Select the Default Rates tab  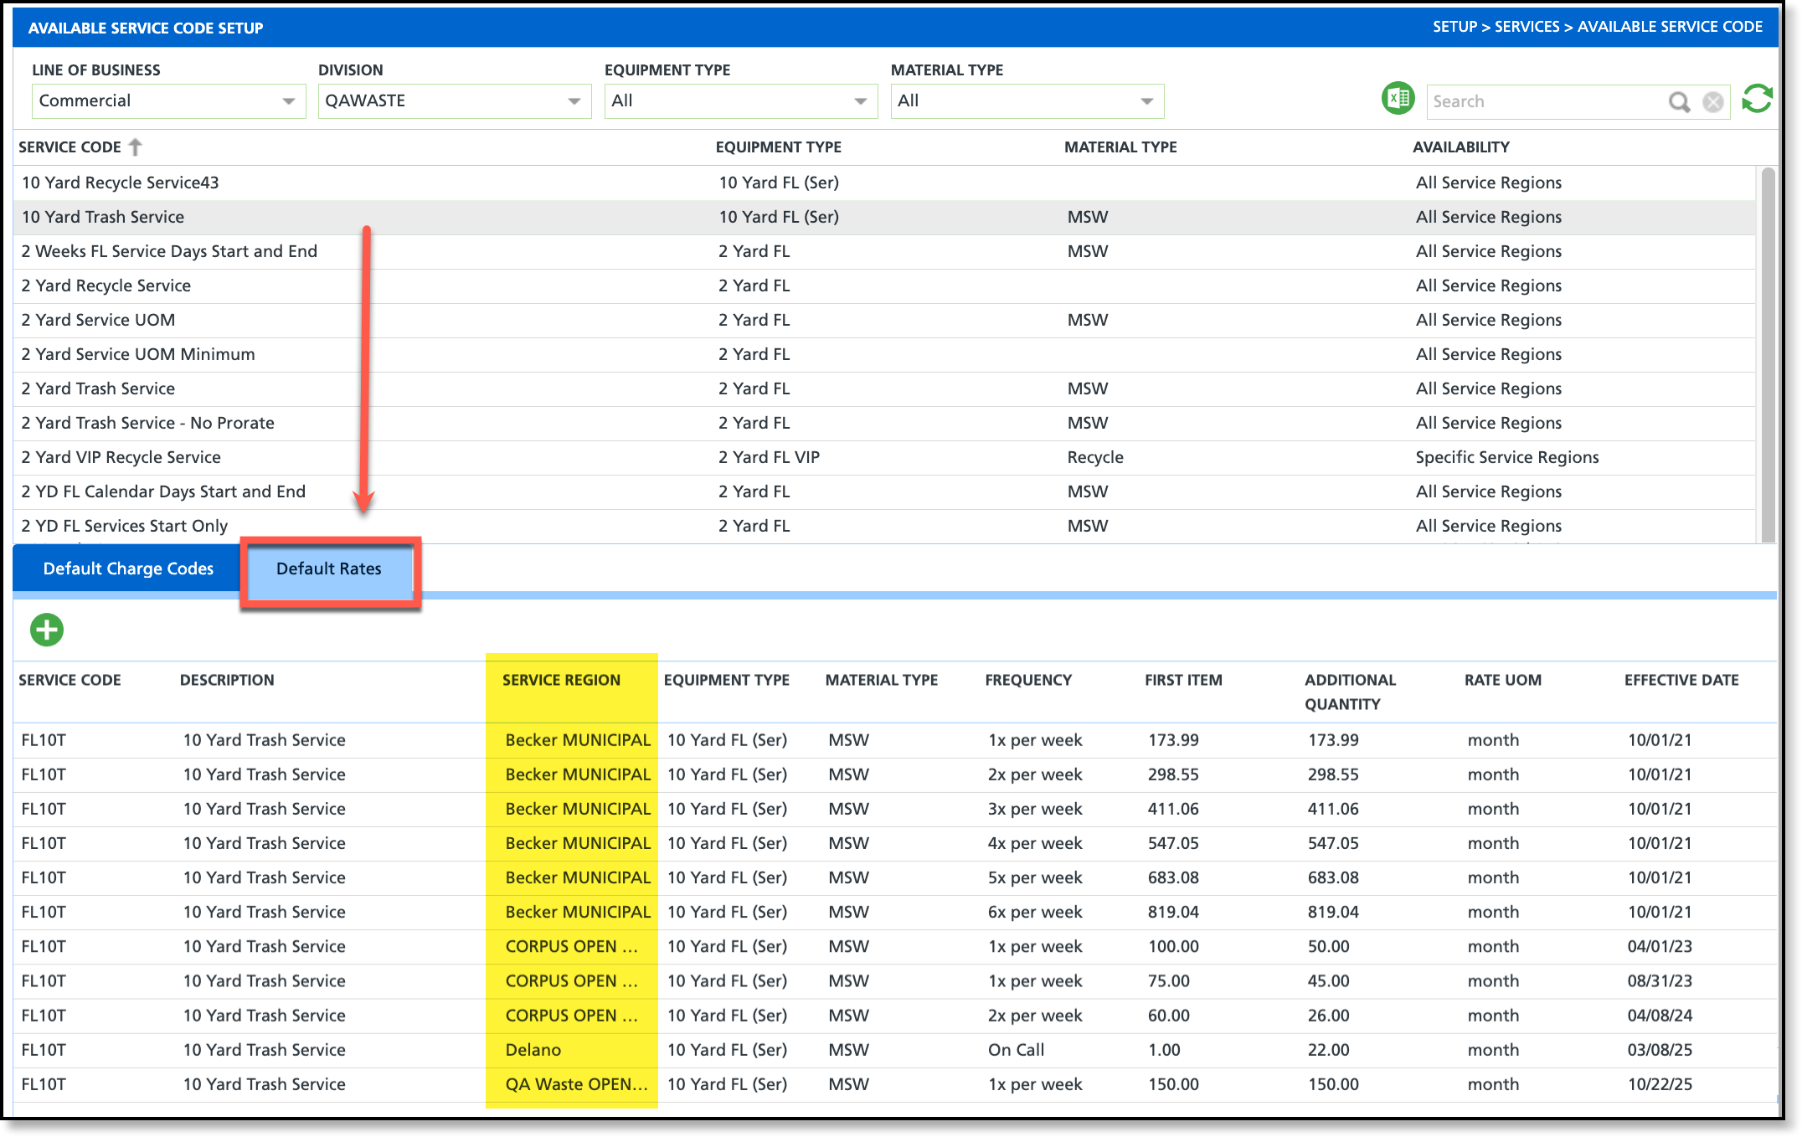[x=329, y=569]
